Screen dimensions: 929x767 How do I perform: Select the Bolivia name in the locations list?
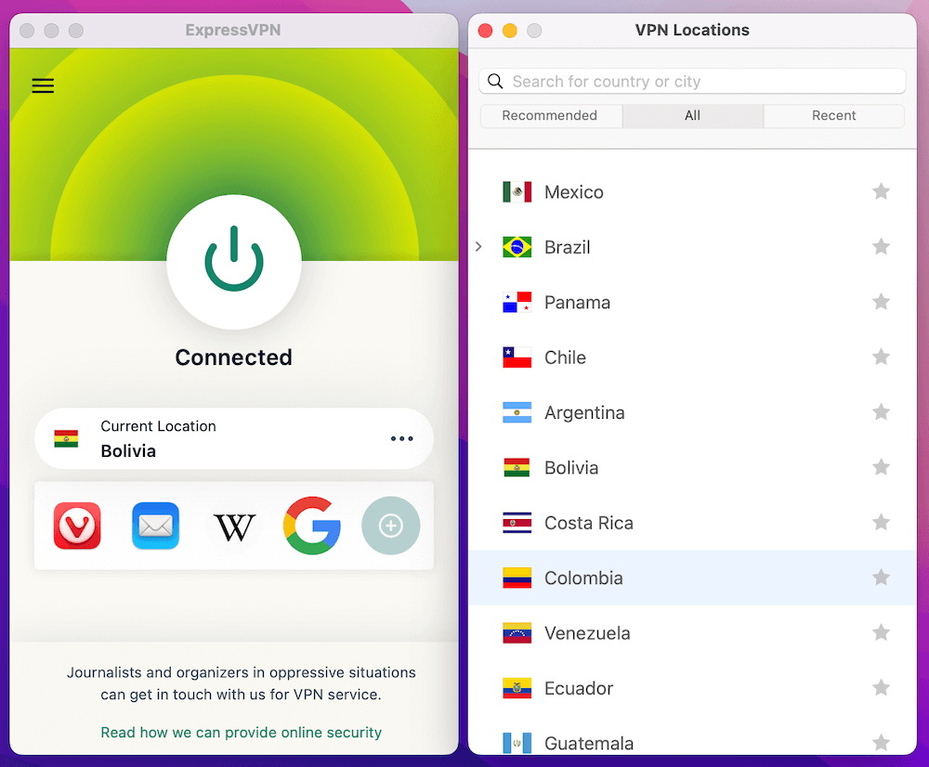571,467
